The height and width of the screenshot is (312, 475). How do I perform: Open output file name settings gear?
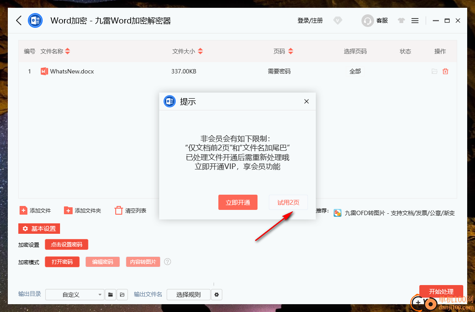point(217,295)
